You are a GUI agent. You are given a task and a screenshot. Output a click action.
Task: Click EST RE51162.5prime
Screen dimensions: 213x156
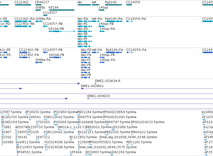pos(129,145)
